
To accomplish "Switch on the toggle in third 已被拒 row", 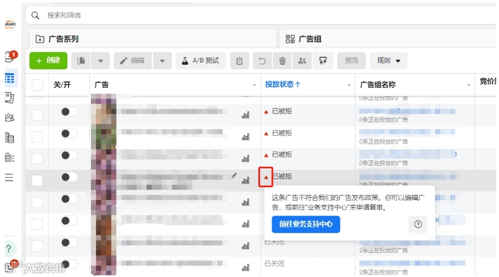I will (69, 155).
